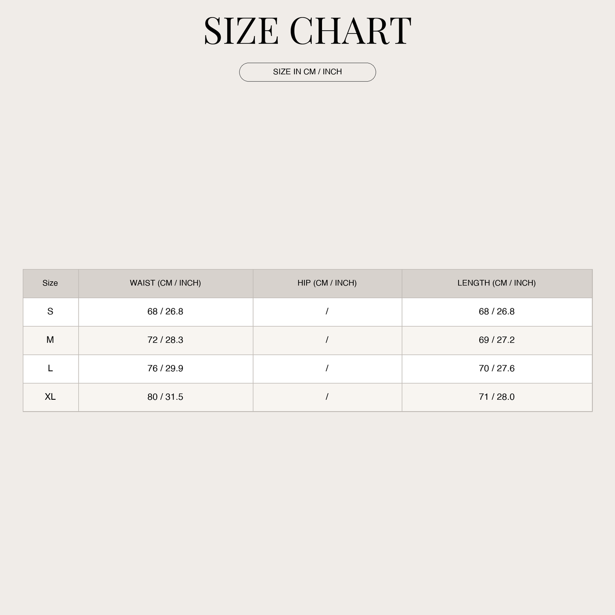Select the HIP (CM / INCH) column header
Viewport: 615px width, 615px height.
click(327, 283)
